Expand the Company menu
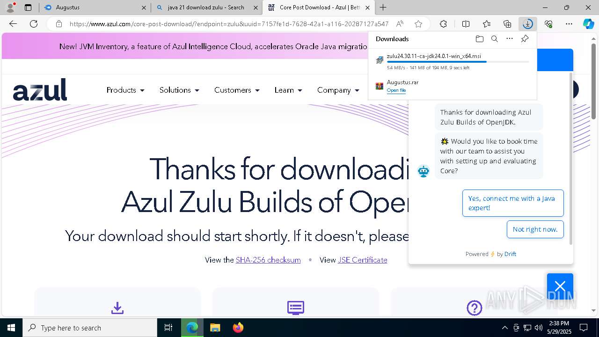 tap(338, 90)
